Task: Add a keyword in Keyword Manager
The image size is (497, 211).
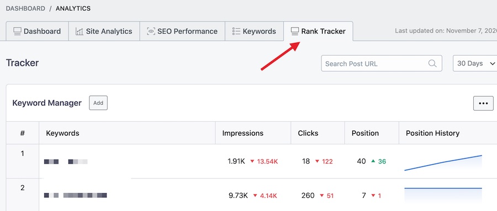Action: tap(98, 103)
